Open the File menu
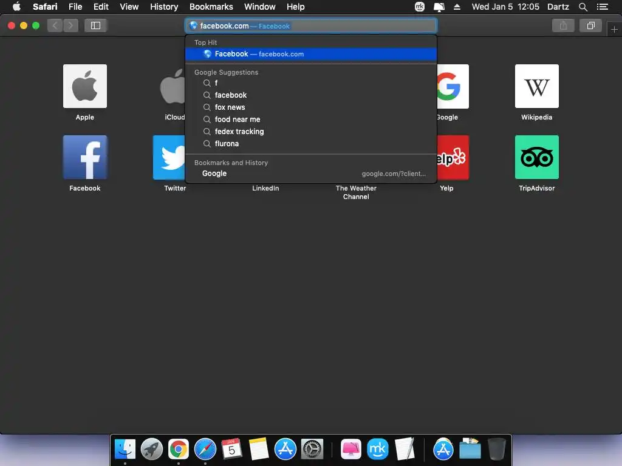This screenshot has height=466, width=622. tap(75, 7)
